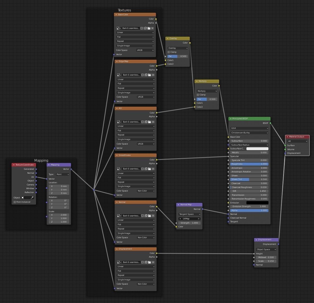Unlink image with X on Displacement texture node

click(153, 262)
